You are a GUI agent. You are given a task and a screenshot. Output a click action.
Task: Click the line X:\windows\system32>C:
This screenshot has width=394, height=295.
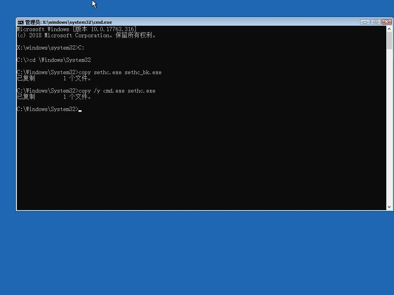tap(50, 48)
